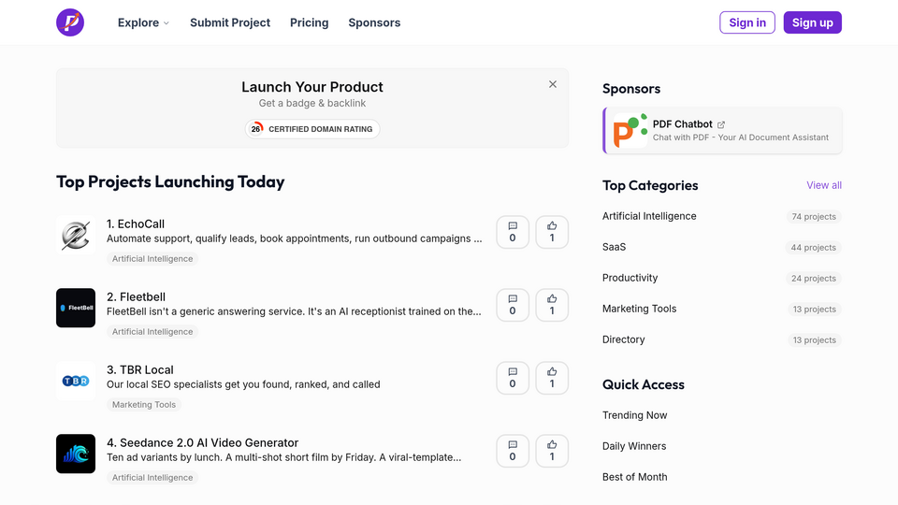Open the PDF Chatbot sponsor title
Viewport: 898px width, 505px height.
[x=682, y=124]
